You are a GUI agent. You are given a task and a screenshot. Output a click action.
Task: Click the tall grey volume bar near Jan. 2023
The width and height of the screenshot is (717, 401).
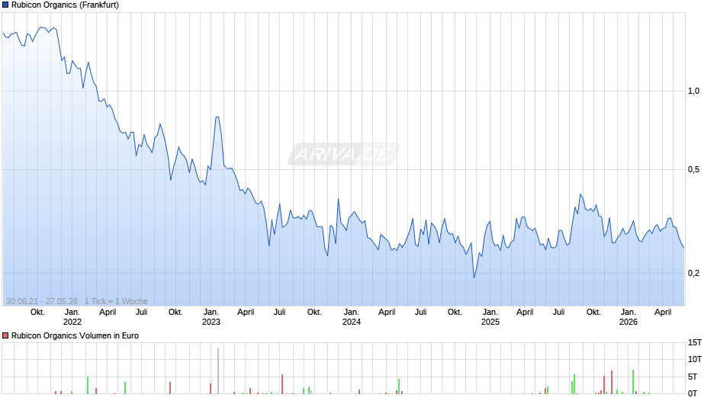pyautogui.click(x=218, y=371)
